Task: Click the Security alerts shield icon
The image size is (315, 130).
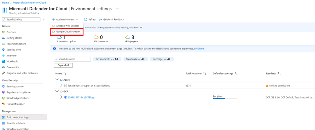Action: (3, 50)
